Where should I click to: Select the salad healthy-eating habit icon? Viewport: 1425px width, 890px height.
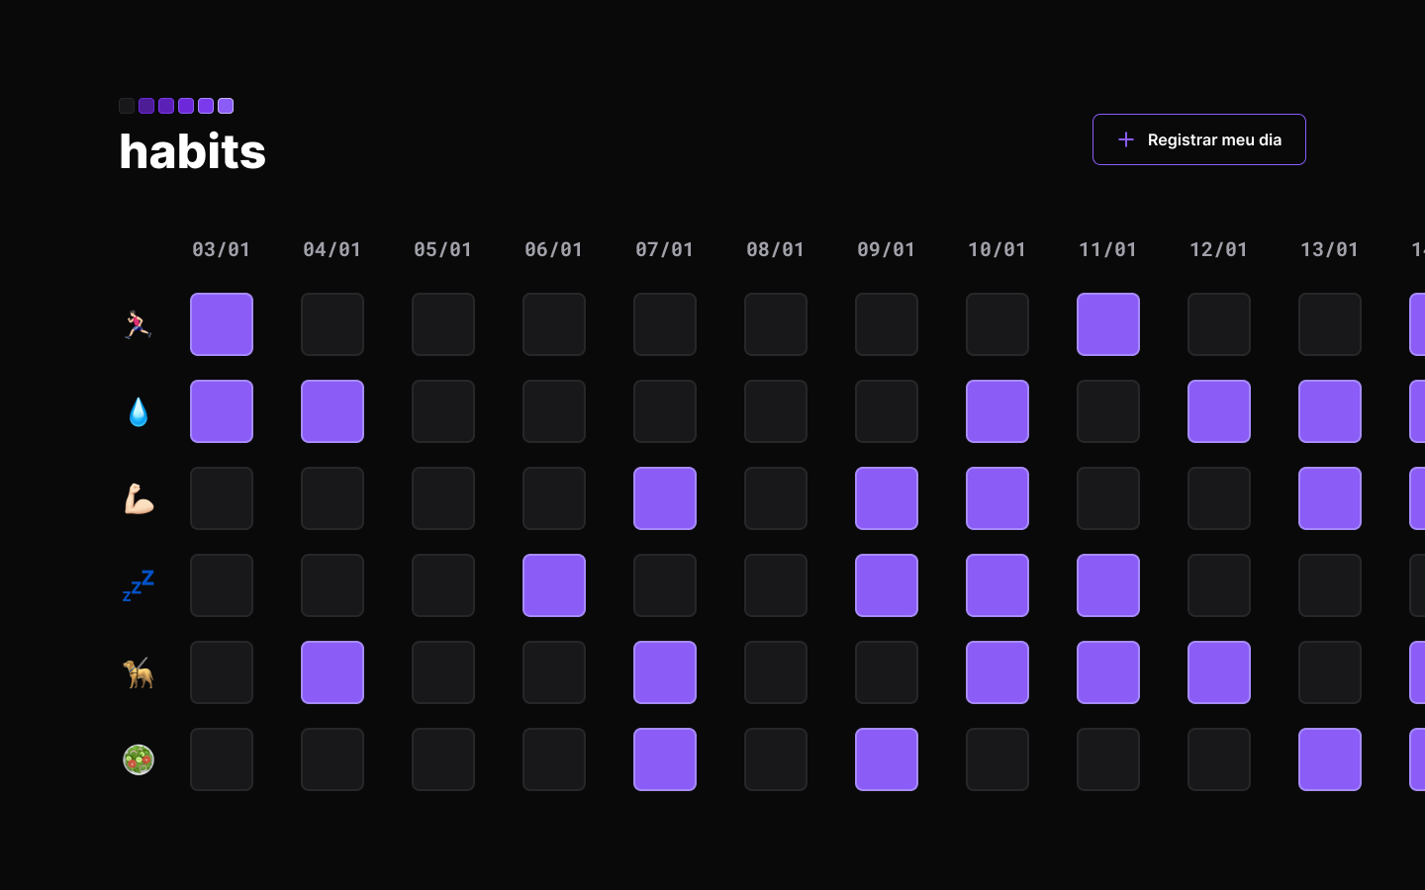coord(139,759)
